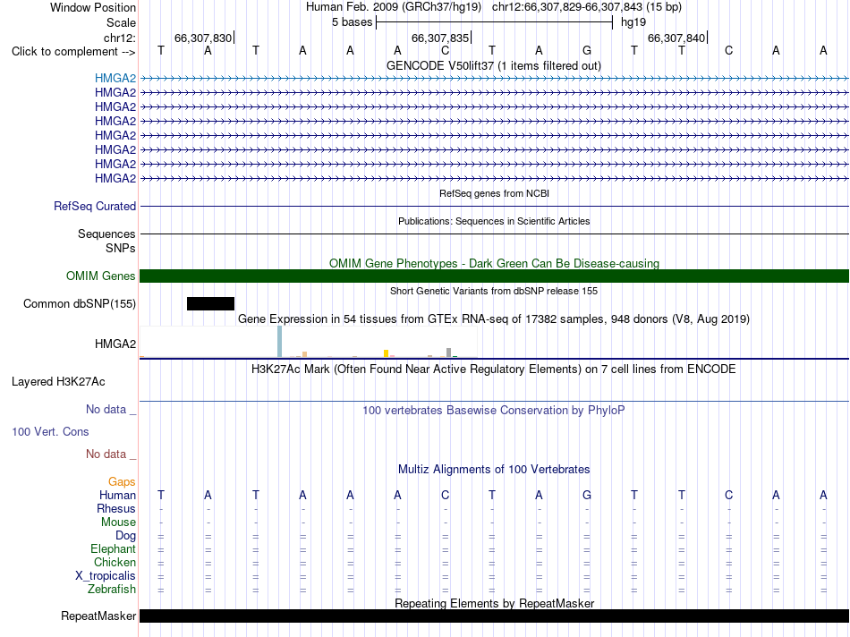Click the X_tropicalis species label
850x637 pixels.
[x=106, y=576]
